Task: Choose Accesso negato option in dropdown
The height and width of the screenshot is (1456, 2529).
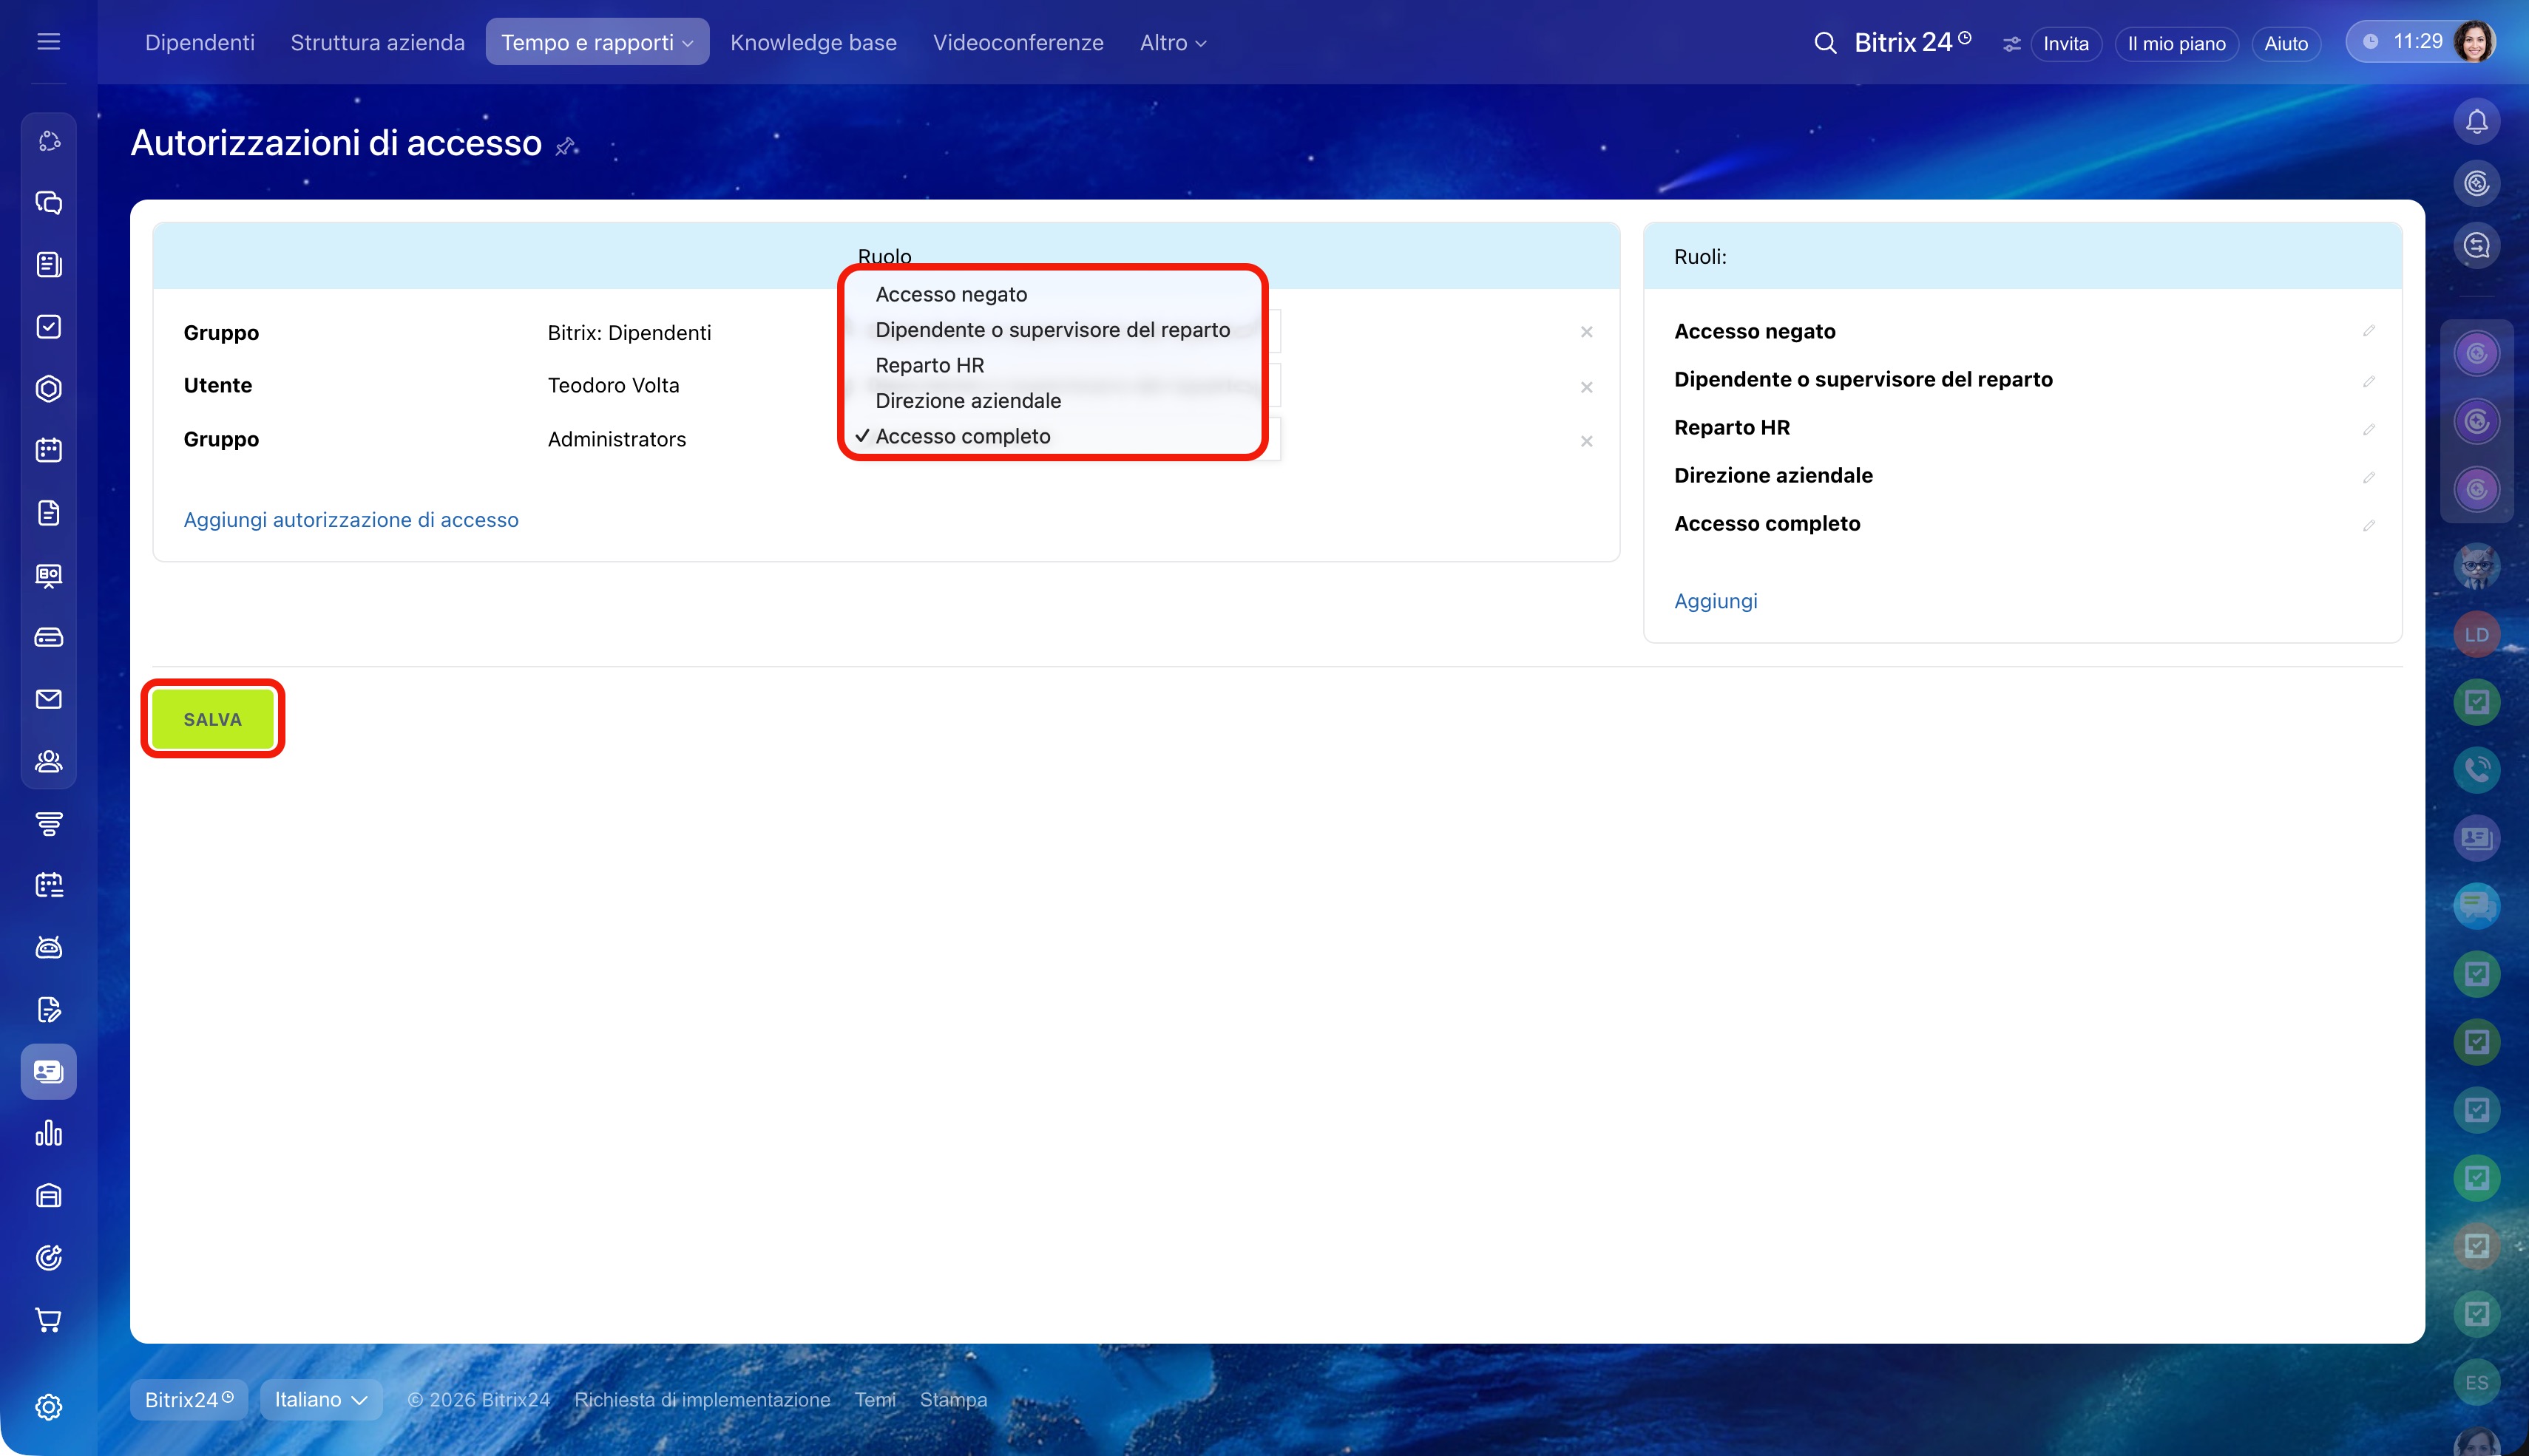Action: coord(950,294)
